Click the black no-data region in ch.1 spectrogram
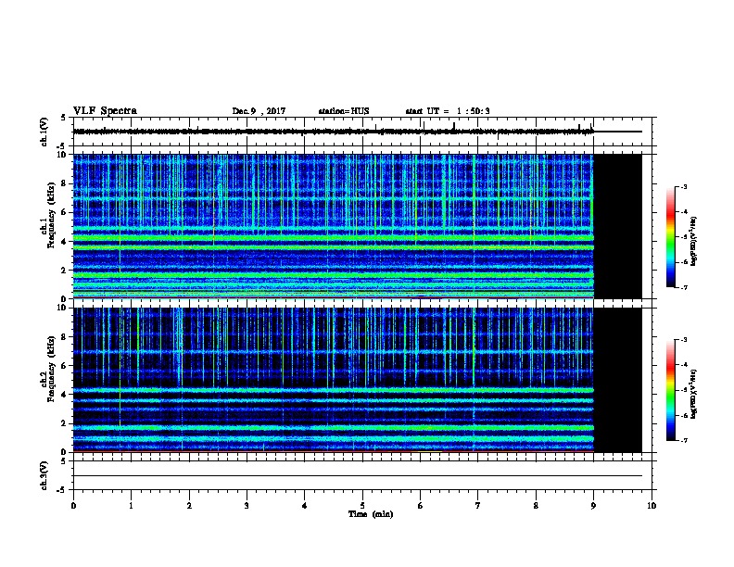Image resolution: width=734 pixels, height=567 pixels. [x=618, y=226]
